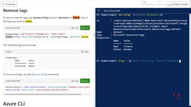Click the Dept Finance row in the shell
Viewport: 191px width, 107px height.
coord(123,46)
